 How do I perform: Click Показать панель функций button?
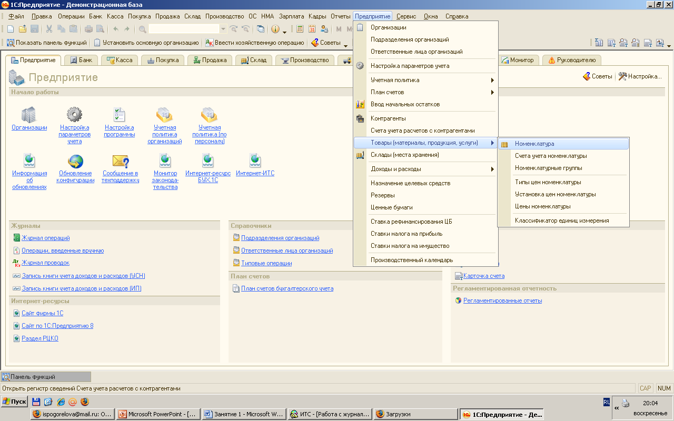(47, 43)
